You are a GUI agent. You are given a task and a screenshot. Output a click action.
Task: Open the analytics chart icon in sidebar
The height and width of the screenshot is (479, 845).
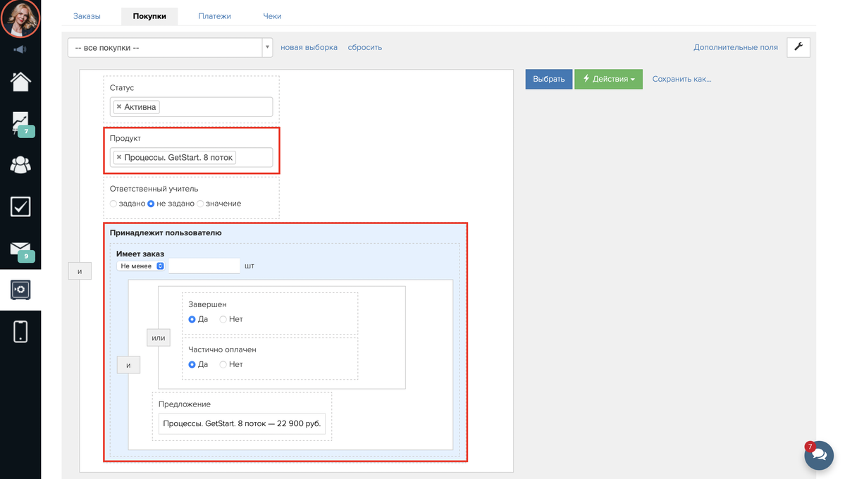pos(20,123)
